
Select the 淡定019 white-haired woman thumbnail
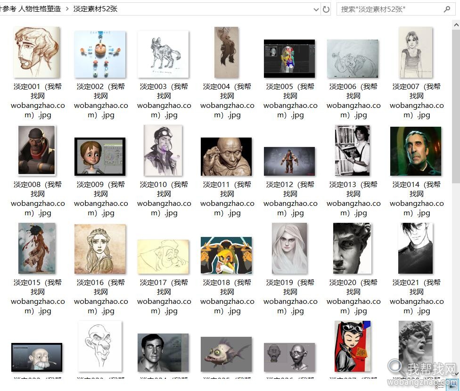(x=289, y=248)
